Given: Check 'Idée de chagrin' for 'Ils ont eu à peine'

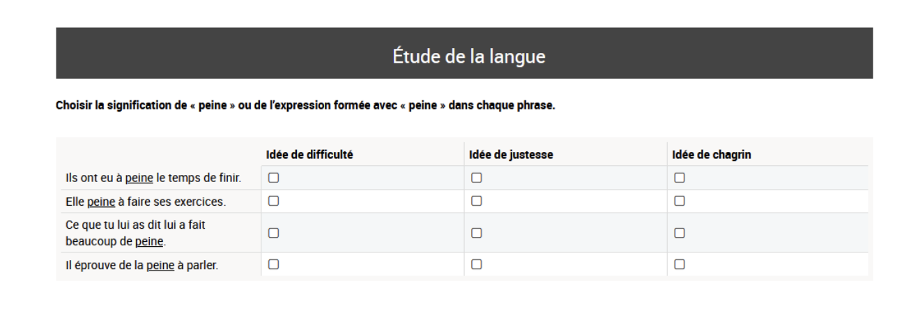Looking at the screenshot, I should coord(679,178).
